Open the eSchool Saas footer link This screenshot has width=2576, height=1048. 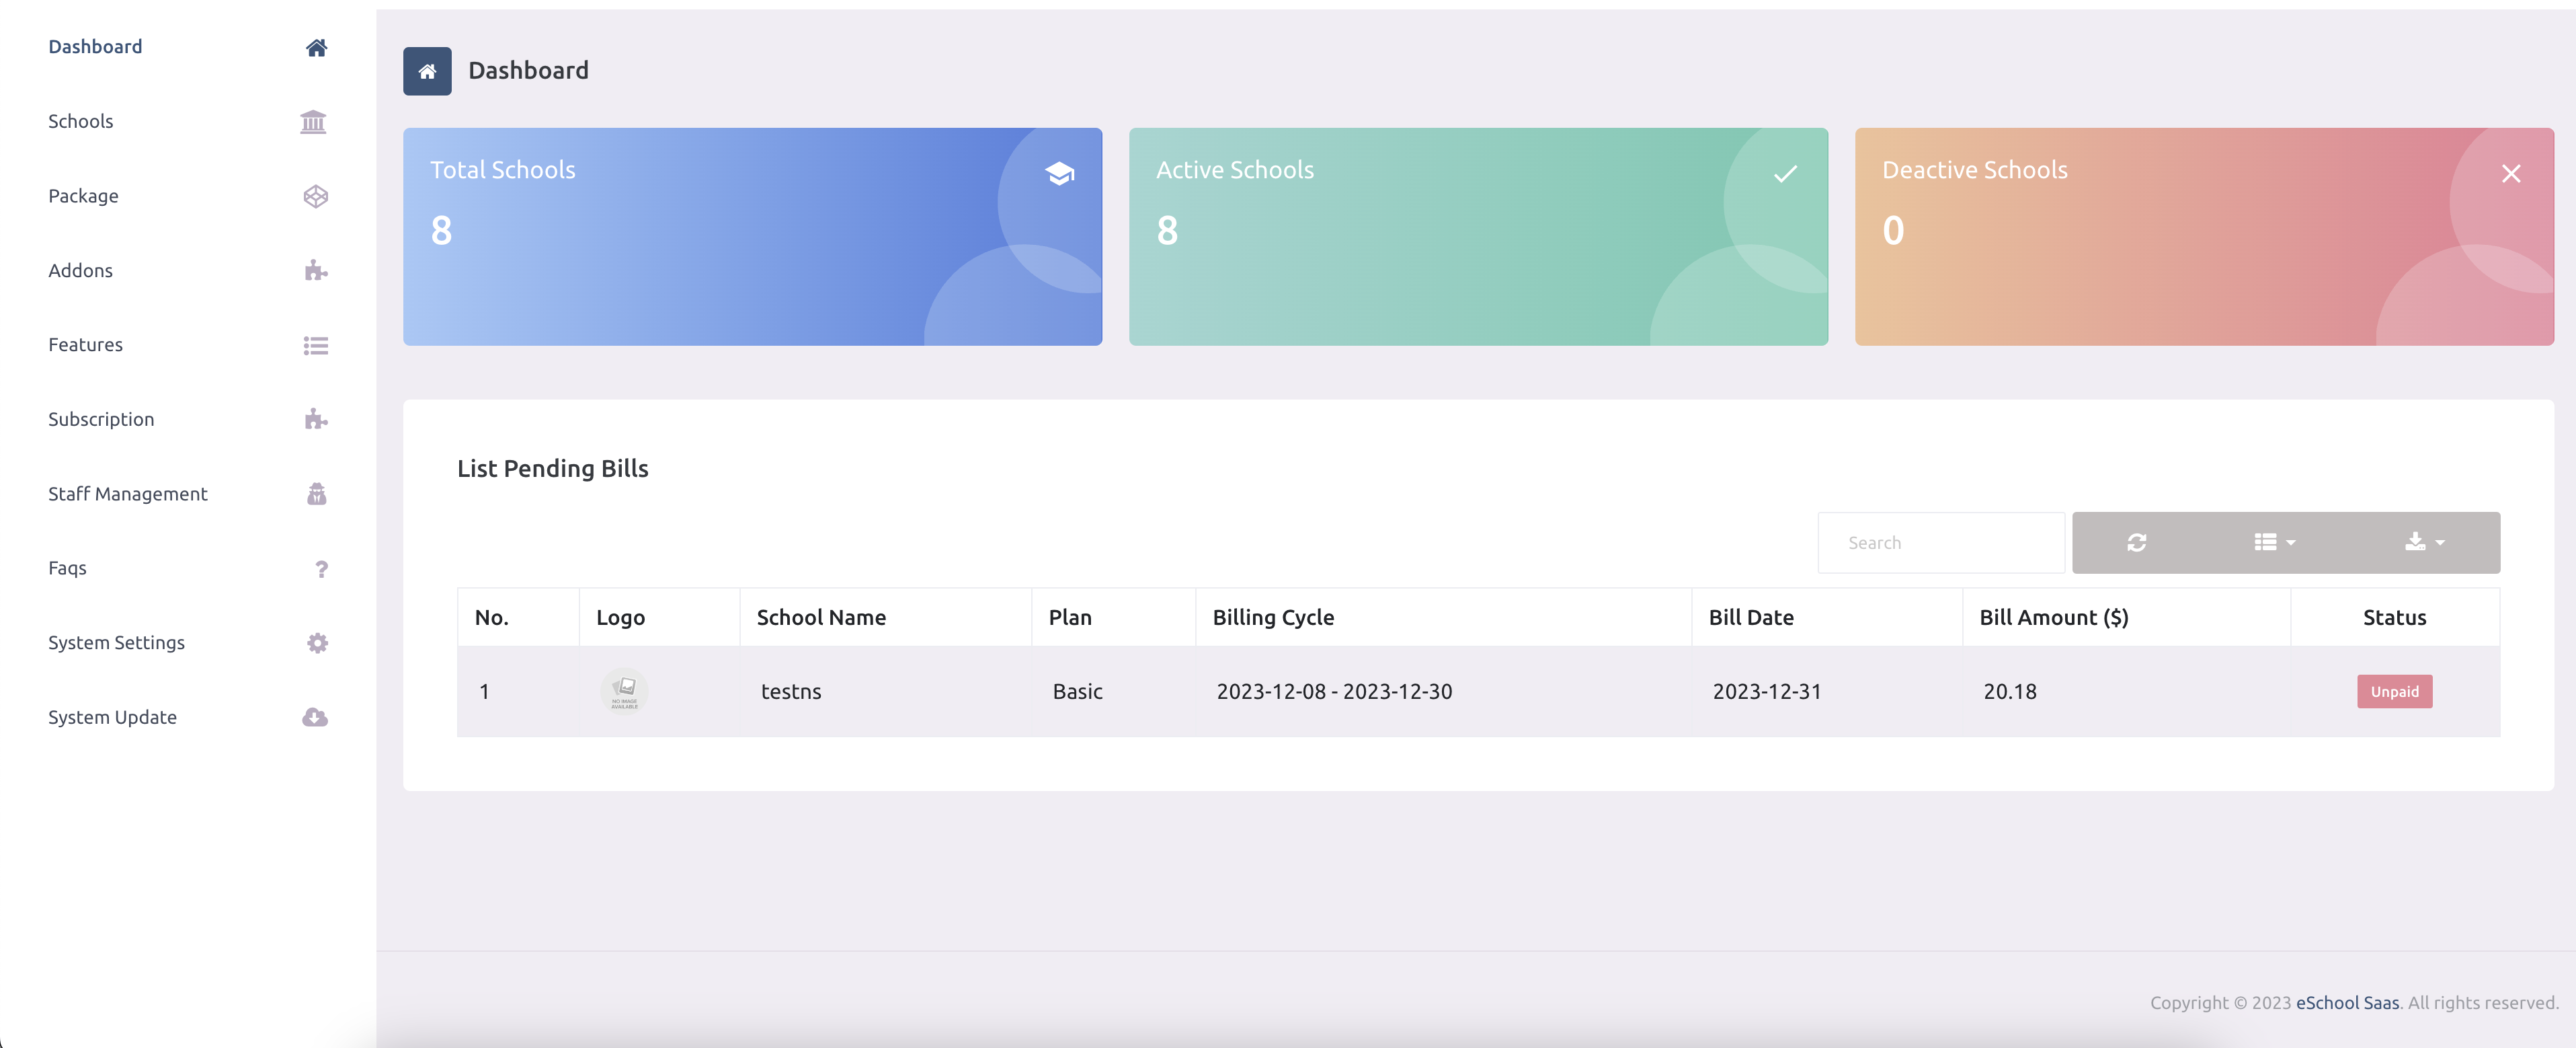click(2347, 1002)
